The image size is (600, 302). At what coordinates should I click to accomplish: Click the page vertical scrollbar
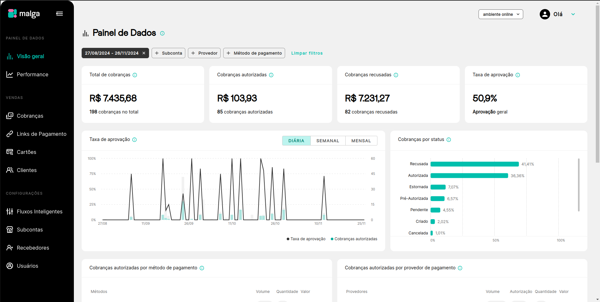click(597, 84)
